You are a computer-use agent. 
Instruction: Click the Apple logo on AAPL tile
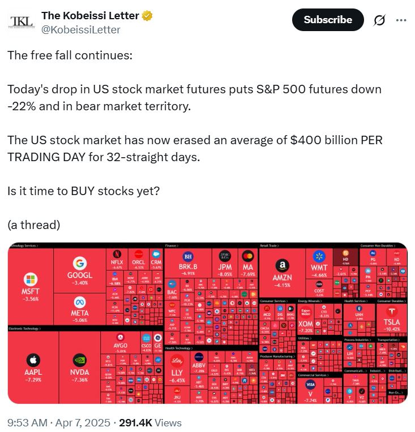(x=33, y=360)
